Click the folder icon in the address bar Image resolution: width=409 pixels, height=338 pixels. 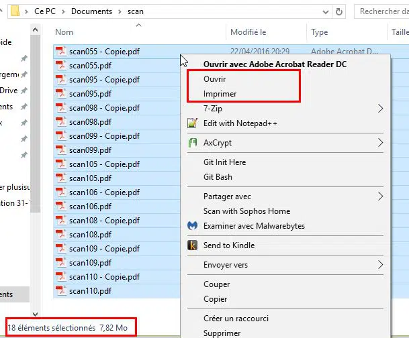tap(15, 11)
